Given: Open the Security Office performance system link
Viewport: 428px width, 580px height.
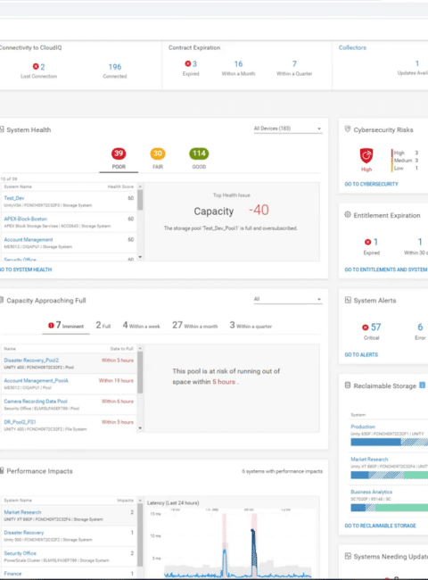Looking at the screenshot, I should (20, 553).
